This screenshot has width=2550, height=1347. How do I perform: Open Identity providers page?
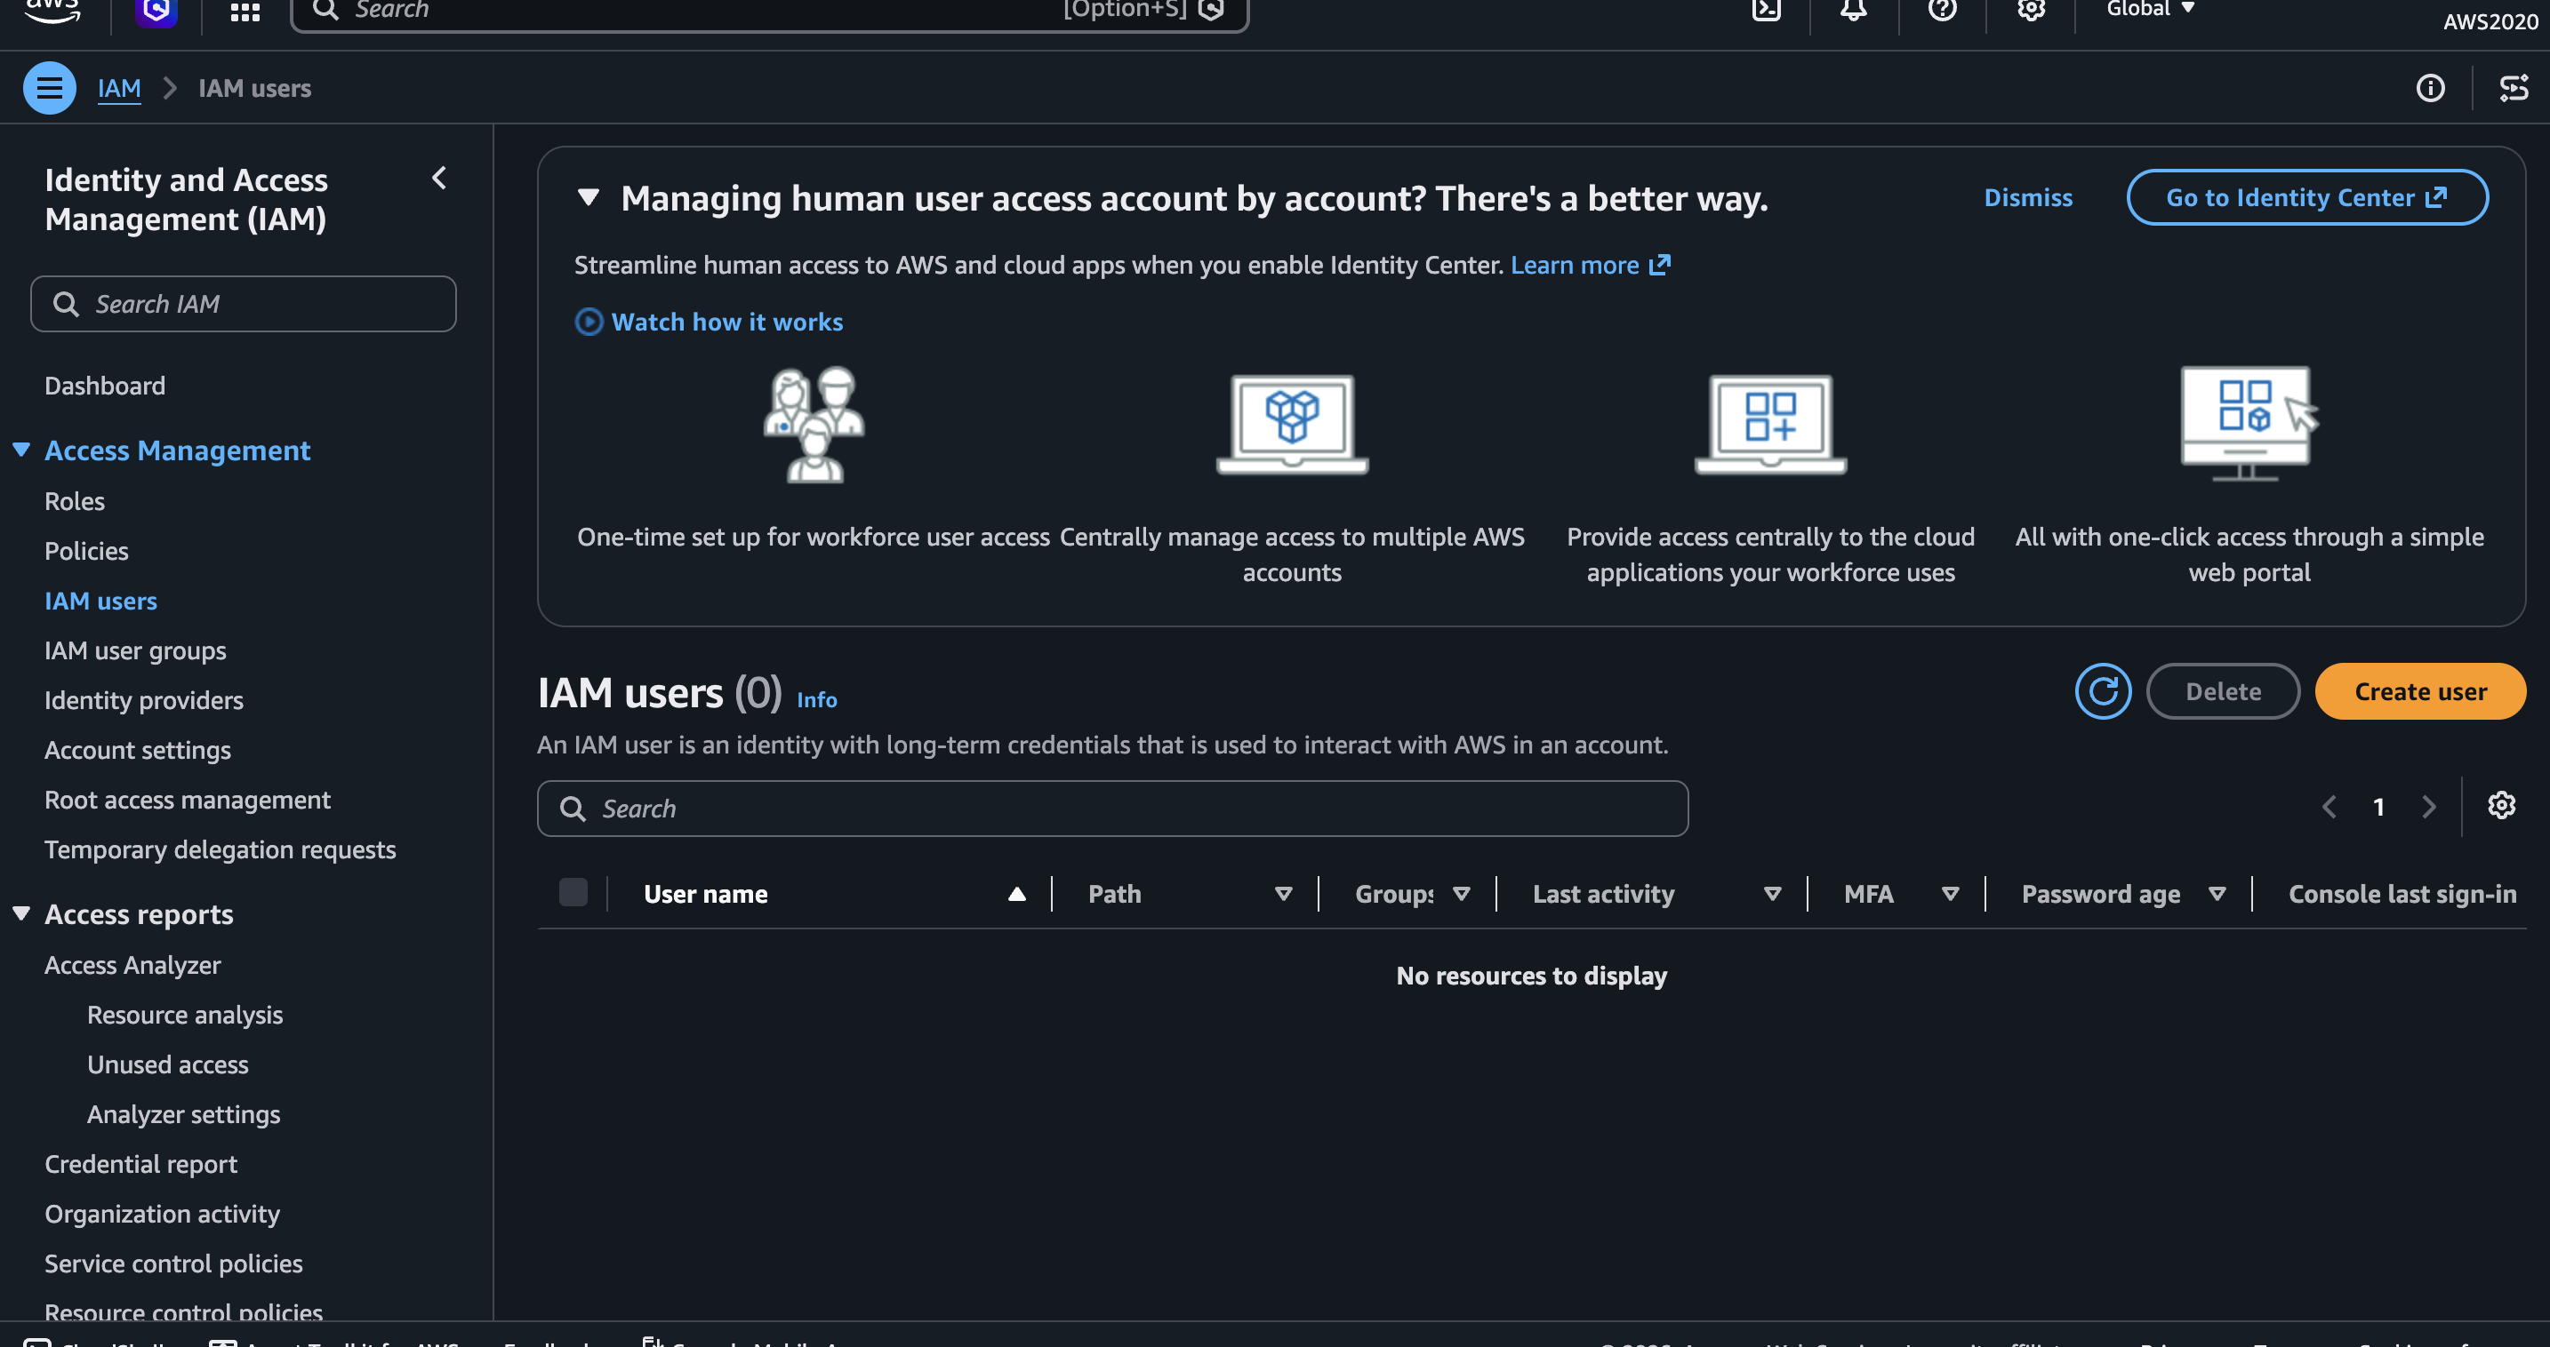coord(143,700)
